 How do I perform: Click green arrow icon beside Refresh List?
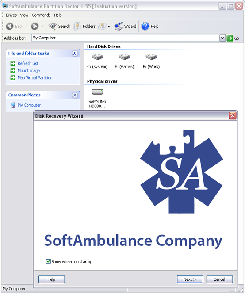[13, 63]
